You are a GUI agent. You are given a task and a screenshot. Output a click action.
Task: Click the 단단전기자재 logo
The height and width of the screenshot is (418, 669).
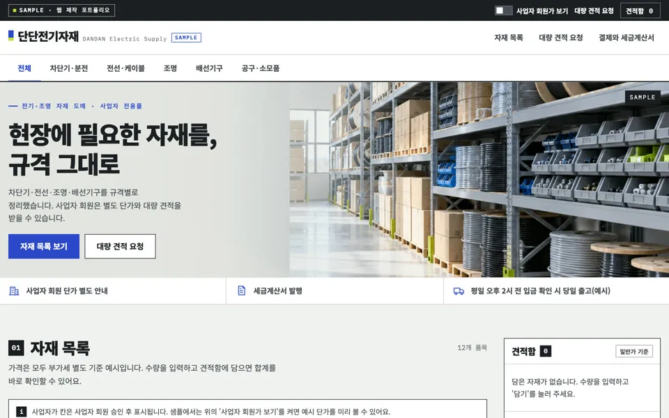point(43,36)
